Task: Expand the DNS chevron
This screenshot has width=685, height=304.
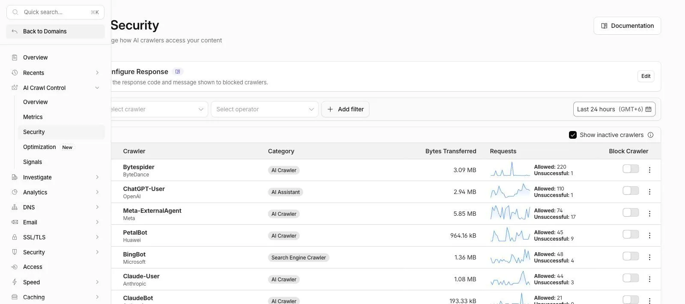Action: (x=97, y=207)
